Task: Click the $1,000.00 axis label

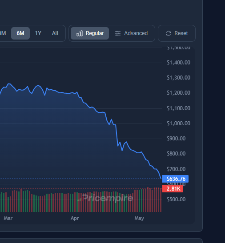Action: click(178, 123)
